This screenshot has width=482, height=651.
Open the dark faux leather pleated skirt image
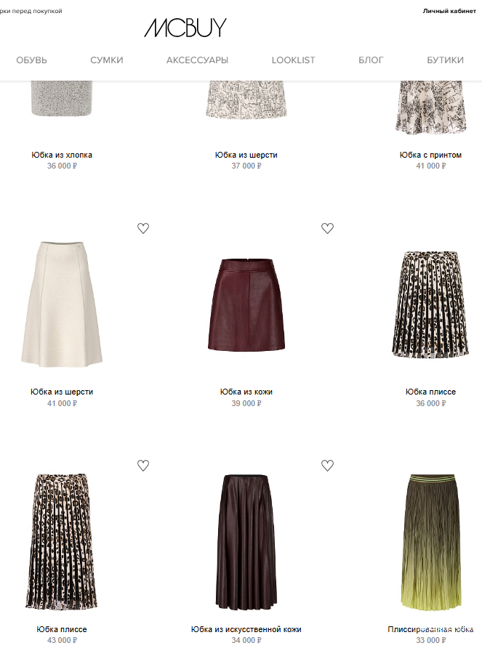point(246,542)
